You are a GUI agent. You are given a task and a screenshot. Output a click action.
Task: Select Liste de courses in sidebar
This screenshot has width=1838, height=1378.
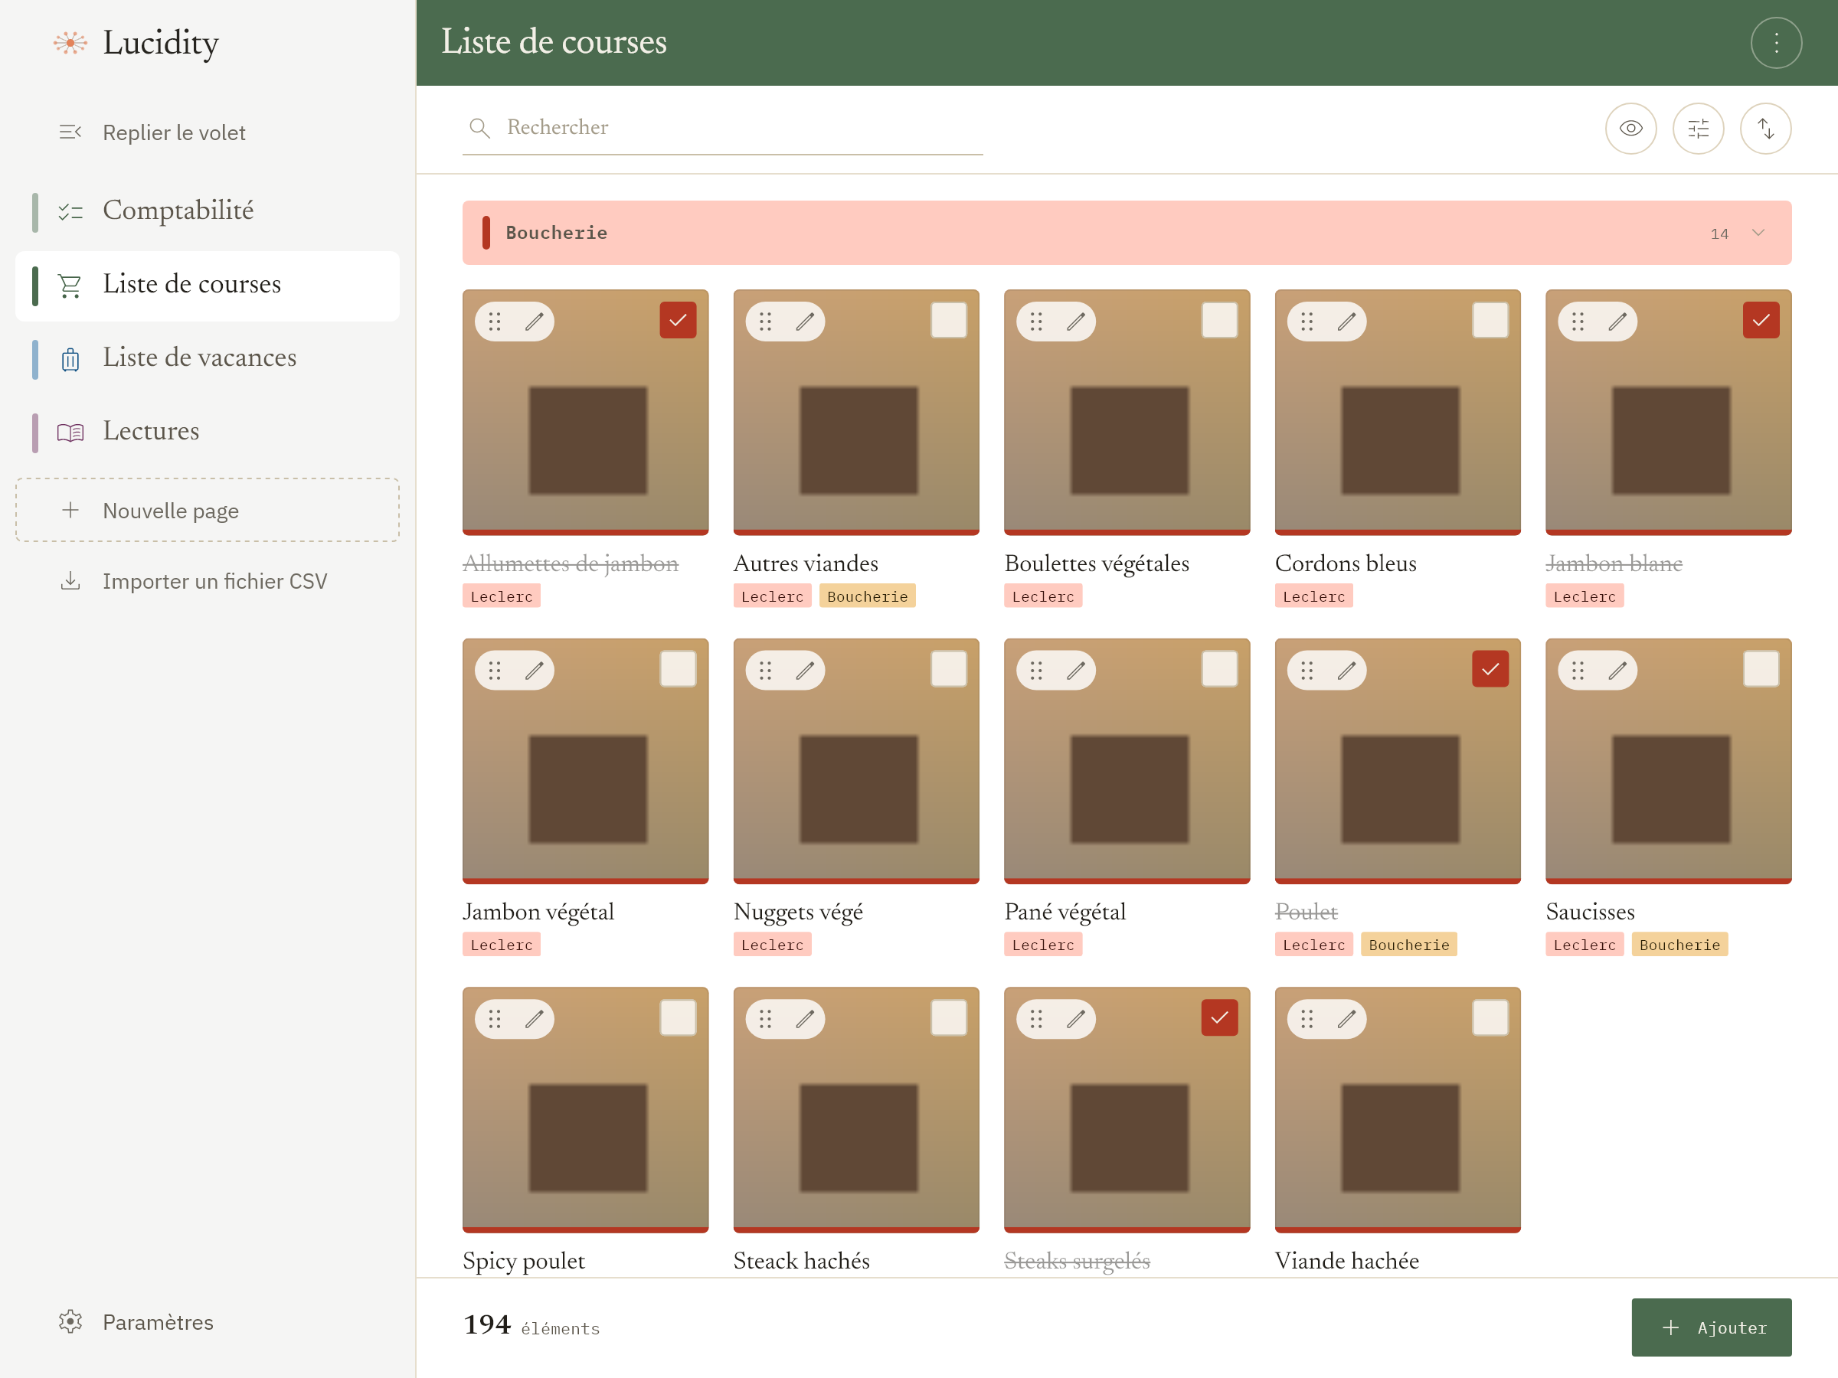208,286
